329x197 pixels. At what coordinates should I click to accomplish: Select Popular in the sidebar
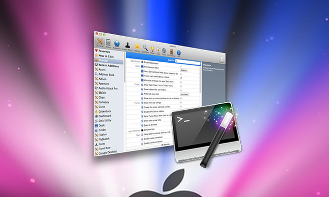pos(109,60)
